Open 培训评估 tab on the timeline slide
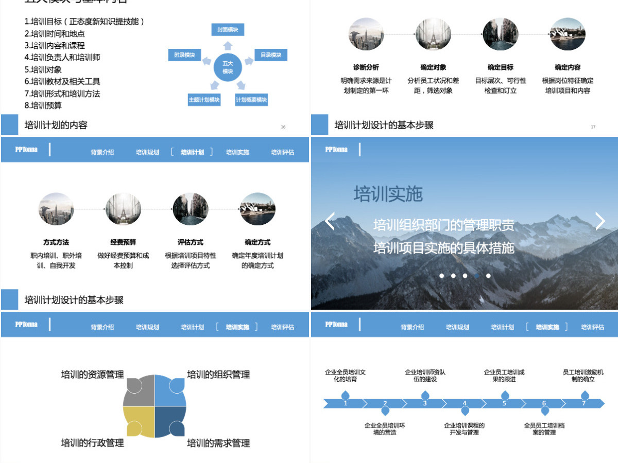The image size is (618, 463). tap(592, 327)
